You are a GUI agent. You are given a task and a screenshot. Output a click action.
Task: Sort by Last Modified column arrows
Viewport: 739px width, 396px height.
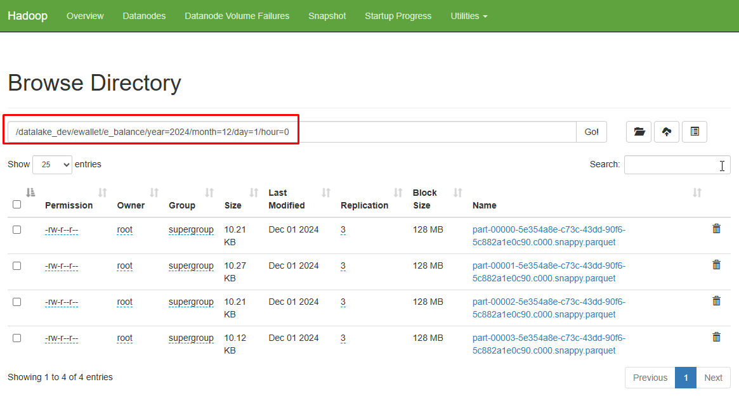tap(325, 192)
